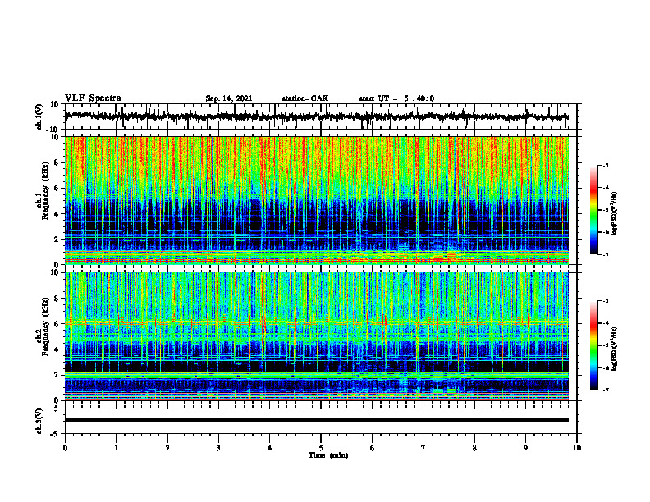Viewport: 650px width, 502px height.
Task: Click the ch.1 spectrogram color bar
Action: pos(593,210)
